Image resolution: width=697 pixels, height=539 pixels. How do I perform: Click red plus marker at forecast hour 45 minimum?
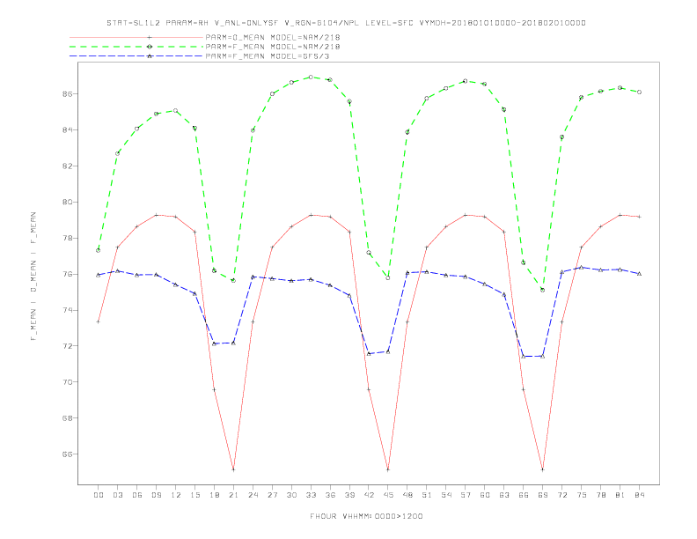click(x=388, y=469)
